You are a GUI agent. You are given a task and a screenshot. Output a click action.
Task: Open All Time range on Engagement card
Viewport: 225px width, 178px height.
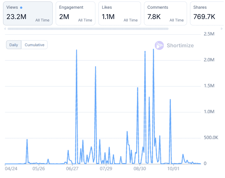point(85,20)
